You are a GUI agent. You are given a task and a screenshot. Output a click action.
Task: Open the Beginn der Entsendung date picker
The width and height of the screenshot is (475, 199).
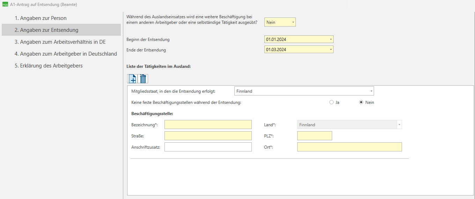330,40
